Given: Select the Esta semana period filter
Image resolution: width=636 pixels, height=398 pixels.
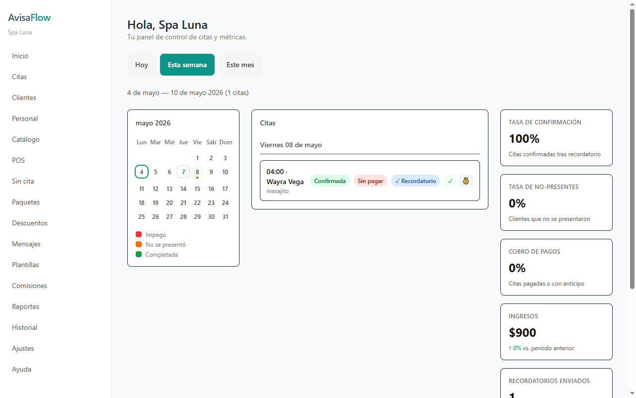Looking at the screenshot, I should click(187, 65).
